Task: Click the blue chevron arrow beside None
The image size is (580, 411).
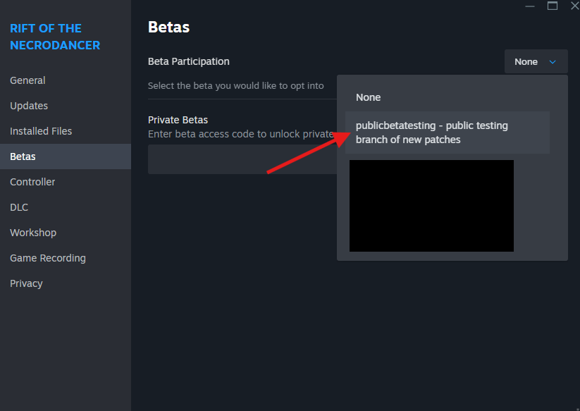Action: [x=553, y=62]
